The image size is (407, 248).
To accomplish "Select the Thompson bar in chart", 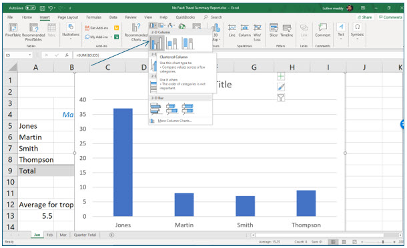I will (x=306, y=203).
